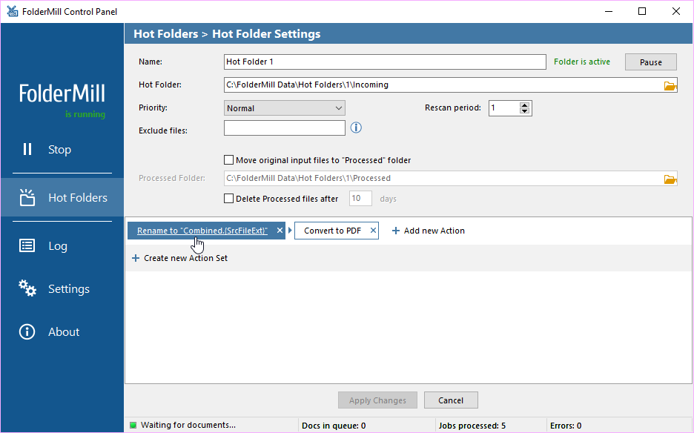Screen dimensions: 694x433
Task: Click Create new Action Set
Action: click(x=179, y=258)
